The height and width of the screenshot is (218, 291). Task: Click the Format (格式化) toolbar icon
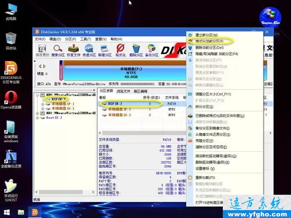pyautogui.click(x=121, y=50)
